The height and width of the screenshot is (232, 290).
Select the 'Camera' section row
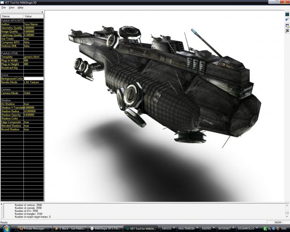22,89
